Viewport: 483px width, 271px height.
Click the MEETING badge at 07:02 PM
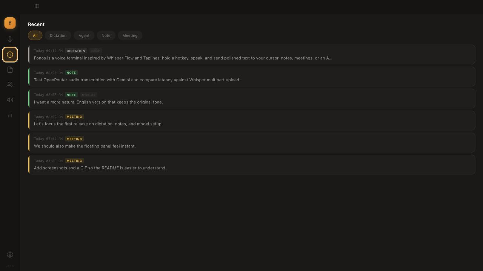tap(74, 139)
